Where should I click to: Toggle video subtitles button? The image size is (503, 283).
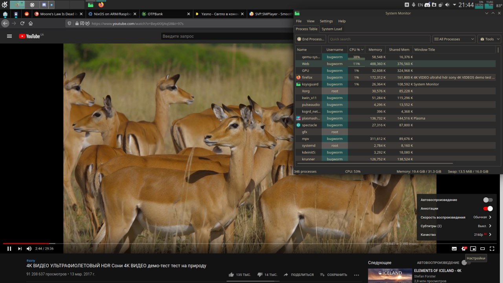[454, 248]
